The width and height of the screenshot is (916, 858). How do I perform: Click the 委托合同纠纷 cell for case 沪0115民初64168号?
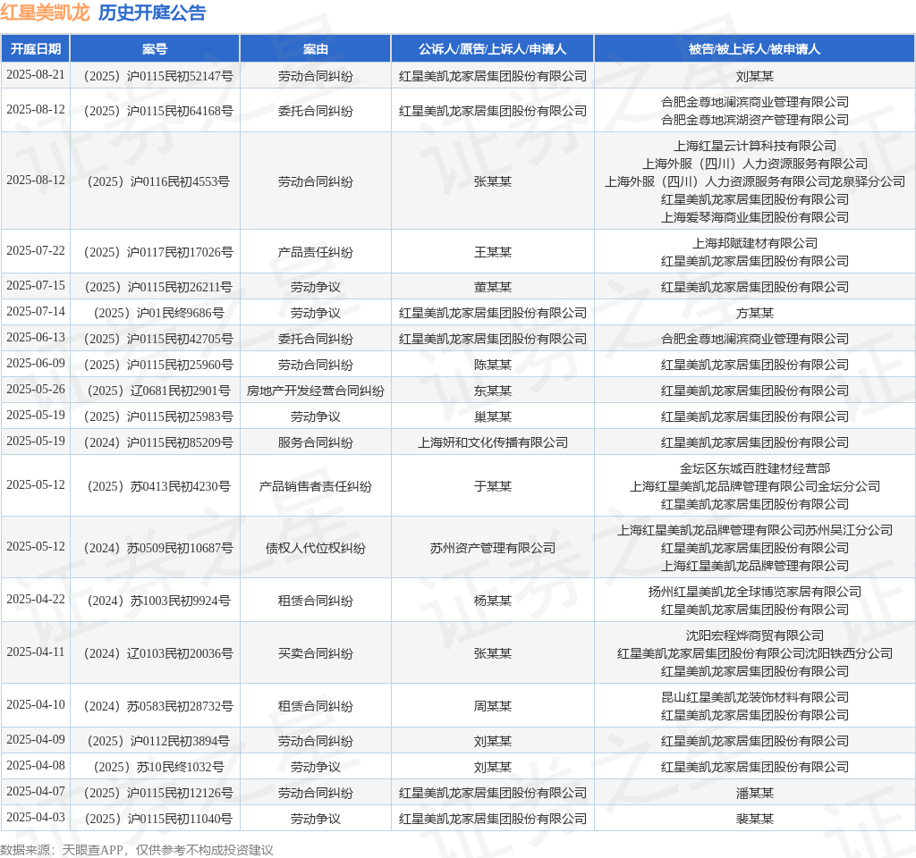316,111
